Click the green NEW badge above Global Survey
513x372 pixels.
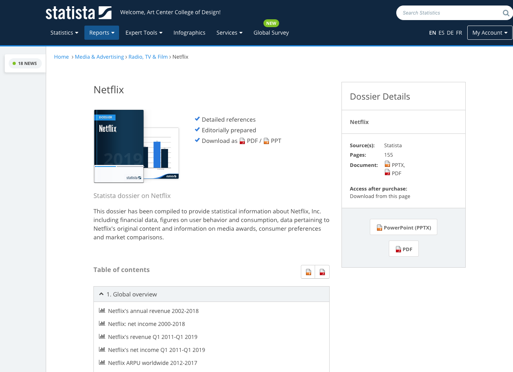271,23
